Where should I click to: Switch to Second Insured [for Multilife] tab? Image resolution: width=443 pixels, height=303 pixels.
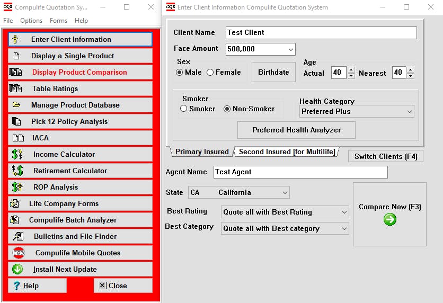click(287, 151)
